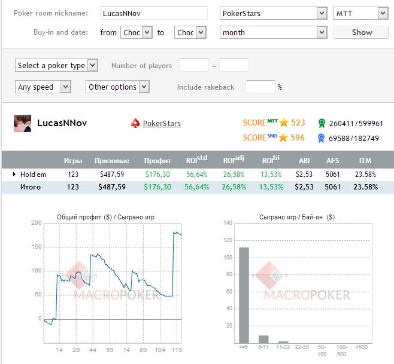Open the PokerStars room dropdown
This screenshot has width=394, height=364.
pyautogui.click(x=274, y=13)
